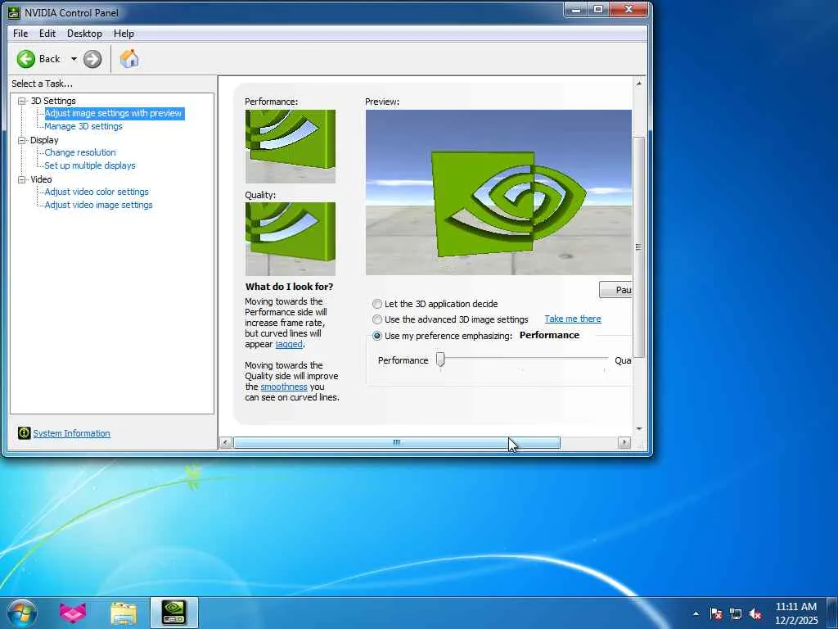Click the horizontal scrollbar thumb

pyautogui.click(x=397, y=442)
